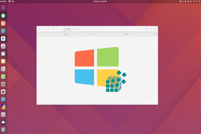This screenshot has height=134, width=201.
Task: Close the Home tab
Action: pyautogui.click(x=154, y=34)
